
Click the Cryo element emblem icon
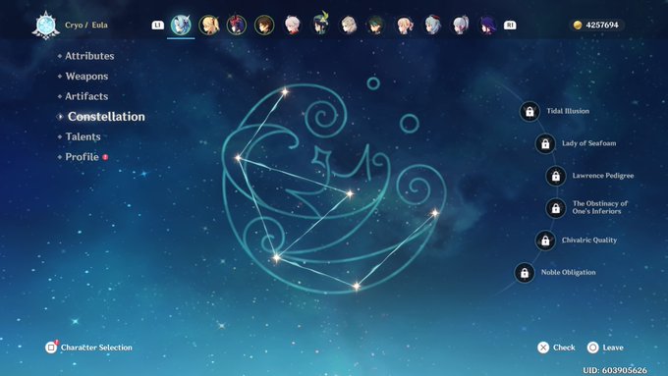coord(45,26)
